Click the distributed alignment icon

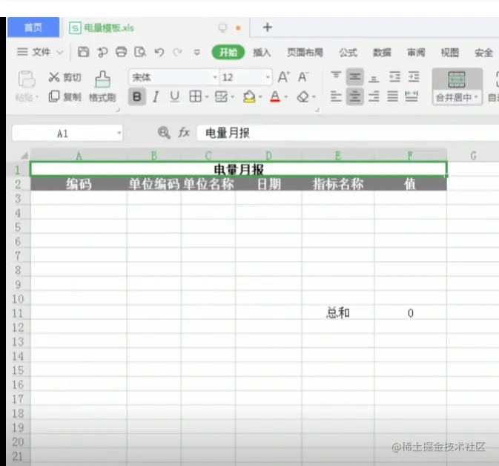tap(412, 96)
